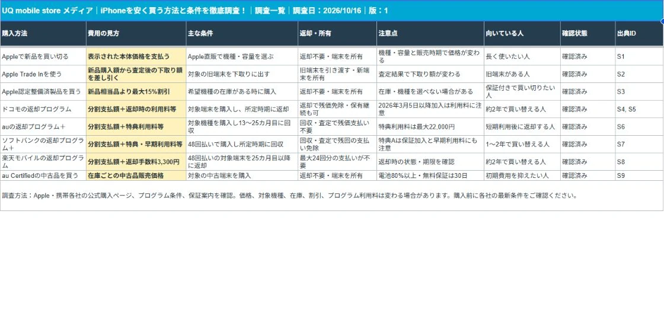This screenshot has width=664, height=316.
Task: Click the cell "対象の中古端末を購入"
Action: pos(242,175)
